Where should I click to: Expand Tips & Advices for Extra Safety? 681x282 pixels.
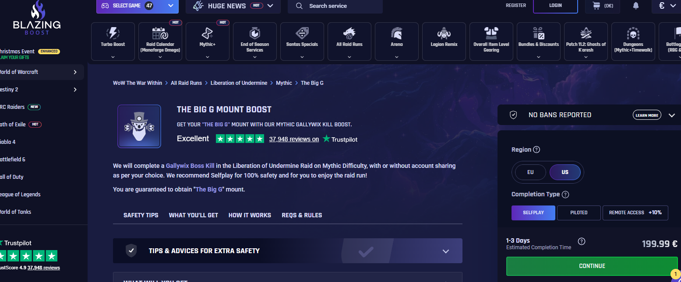(x=288, y=251)
